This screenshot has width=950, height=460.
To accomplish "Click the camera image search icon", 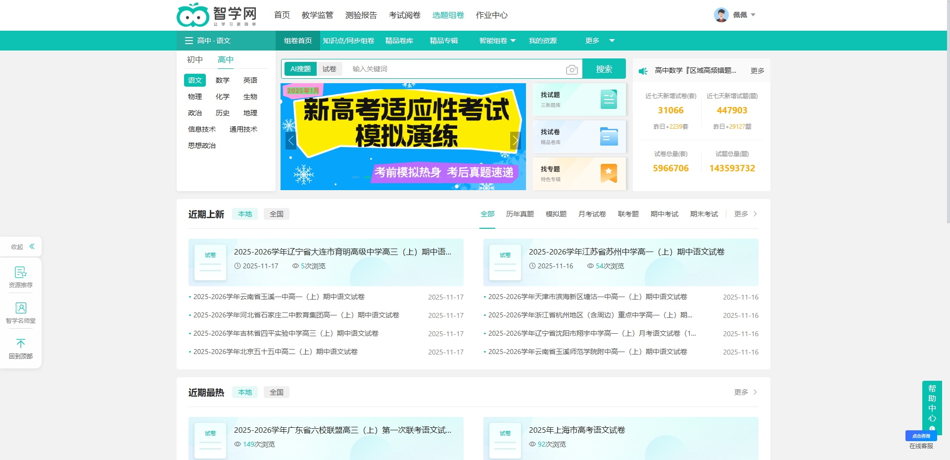I will 571,69.
